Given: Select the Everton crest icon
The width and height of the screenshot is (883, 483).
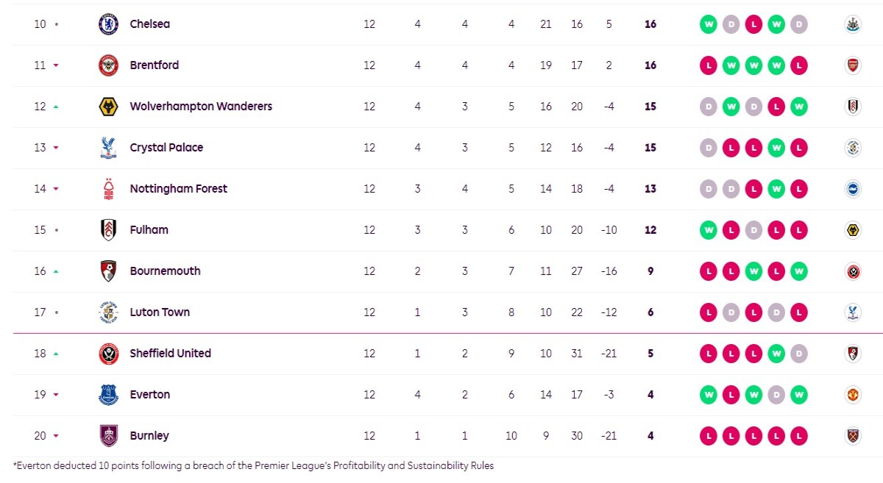Looking at the screenshot, I should [108, 395].
